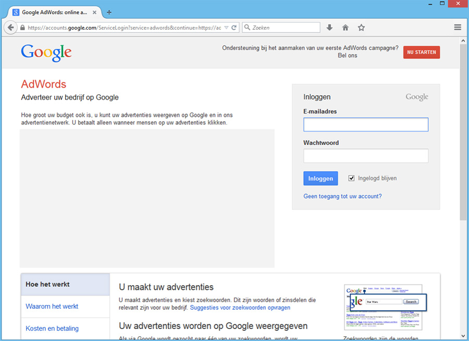Focus the Wachtwoord password field
The height and width of the screenshot is (341, 469).
tap(365, 156)
